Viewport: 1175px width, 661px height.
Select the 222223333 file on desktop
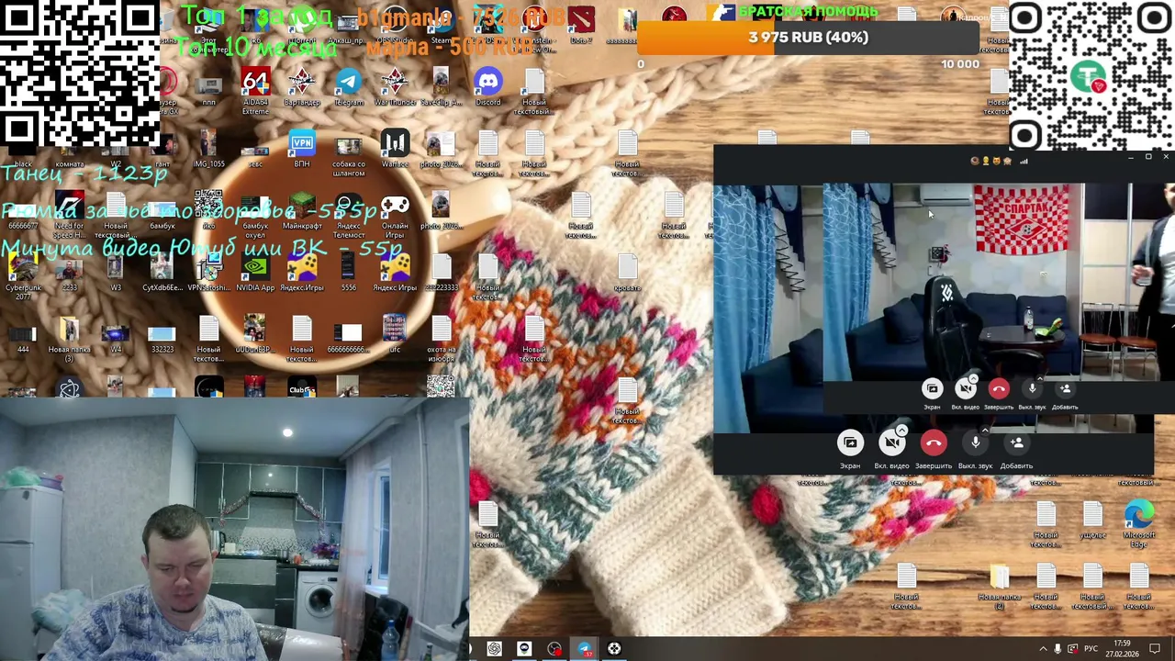tap(441, 273)
